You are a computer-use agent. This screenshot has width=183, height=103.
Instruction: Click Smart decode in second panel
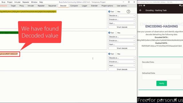click(x=122, y=48)
